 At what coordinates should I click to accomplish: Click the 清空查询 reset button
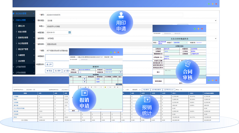point(156,90)
